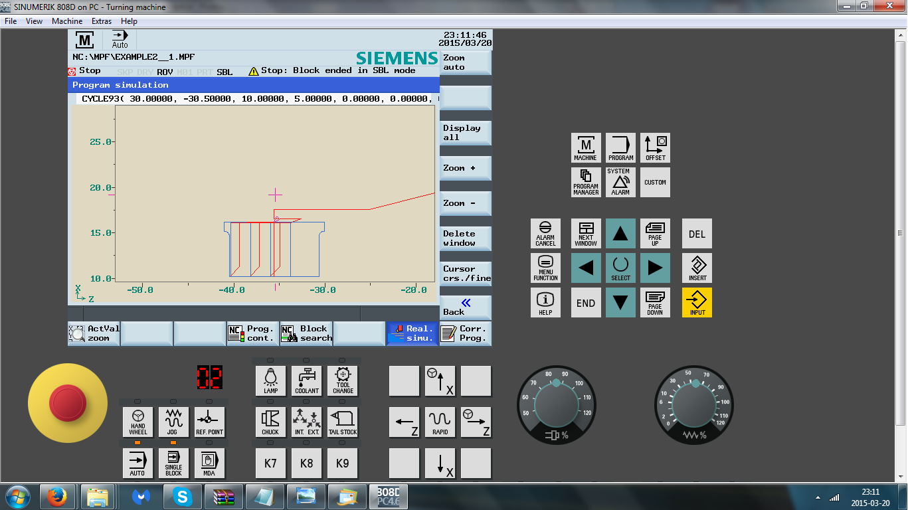Click the Block search softkey
908x510 pixels.
306,333
